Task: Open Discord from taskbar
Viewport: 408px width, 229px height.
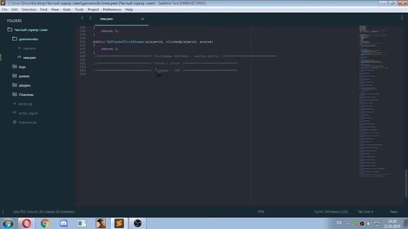Action: pyautogui.click(x=64, y=223)
